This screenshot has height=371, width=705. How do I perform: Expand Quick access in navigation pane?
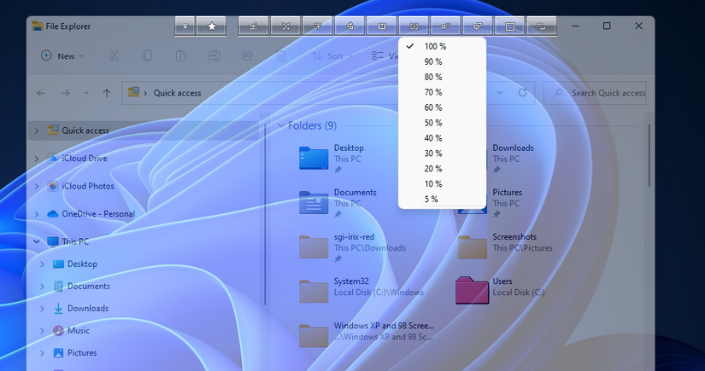(x=37, y=130)
